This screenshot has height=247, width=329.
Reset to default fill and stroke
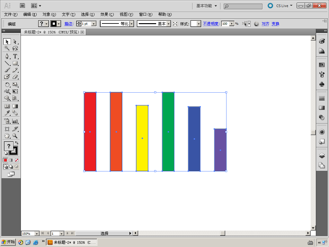(6, 153)
